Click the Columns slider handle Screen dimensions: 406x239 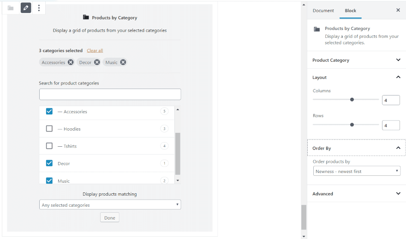(x=352, y=100)
